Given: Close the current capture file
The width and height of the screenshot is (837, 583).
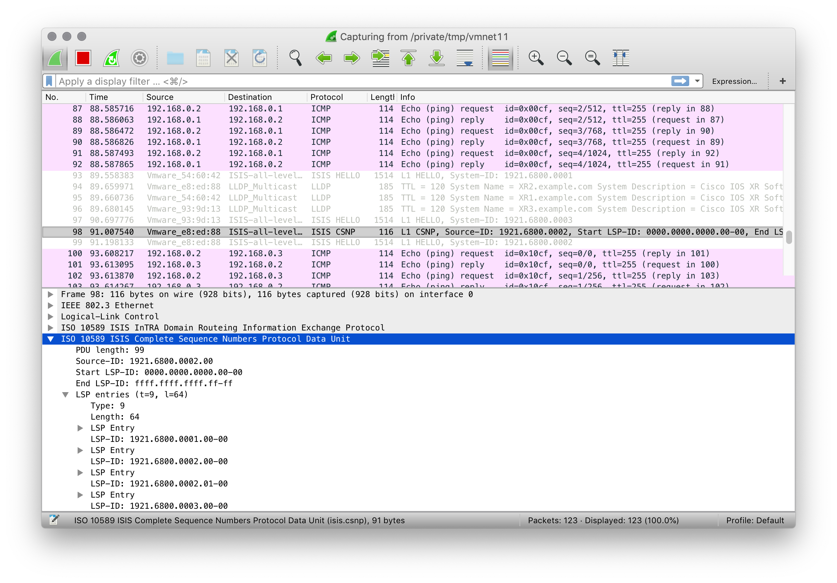Looking at the screenshot, I should coord(231,58).
